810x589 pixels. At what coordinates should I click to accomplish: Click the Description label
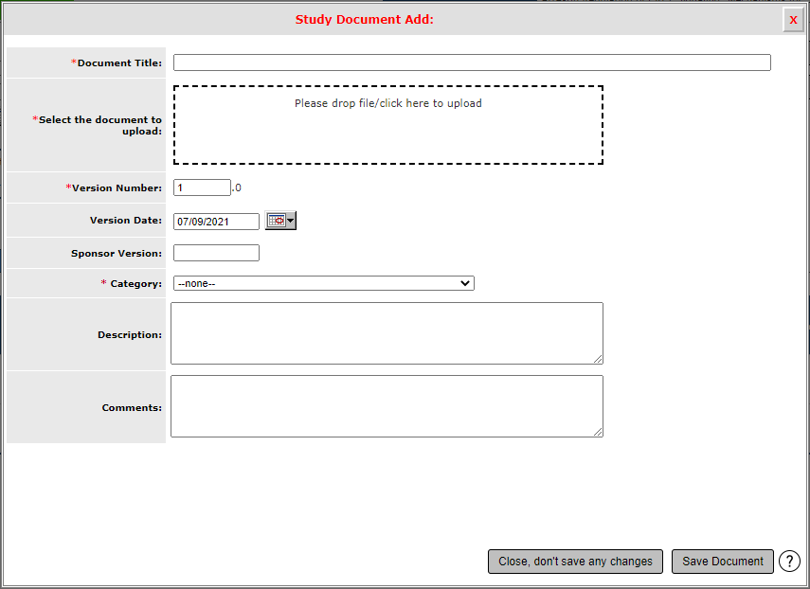[x=130, y=335]
